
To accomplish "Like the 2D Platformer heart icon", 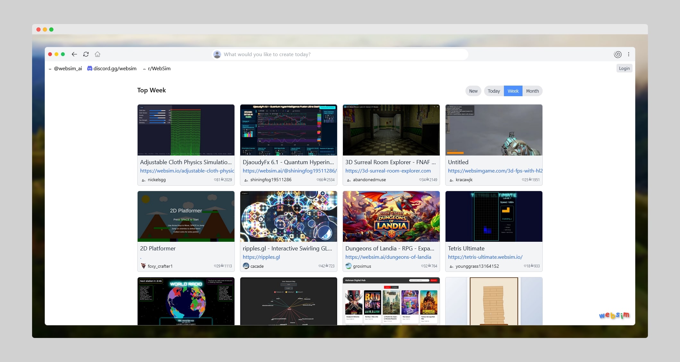I will [215, 266].
